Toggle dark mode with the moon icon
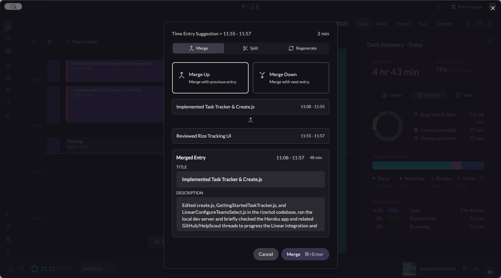This screenshot has height=278, width=501. click(439, 7)
